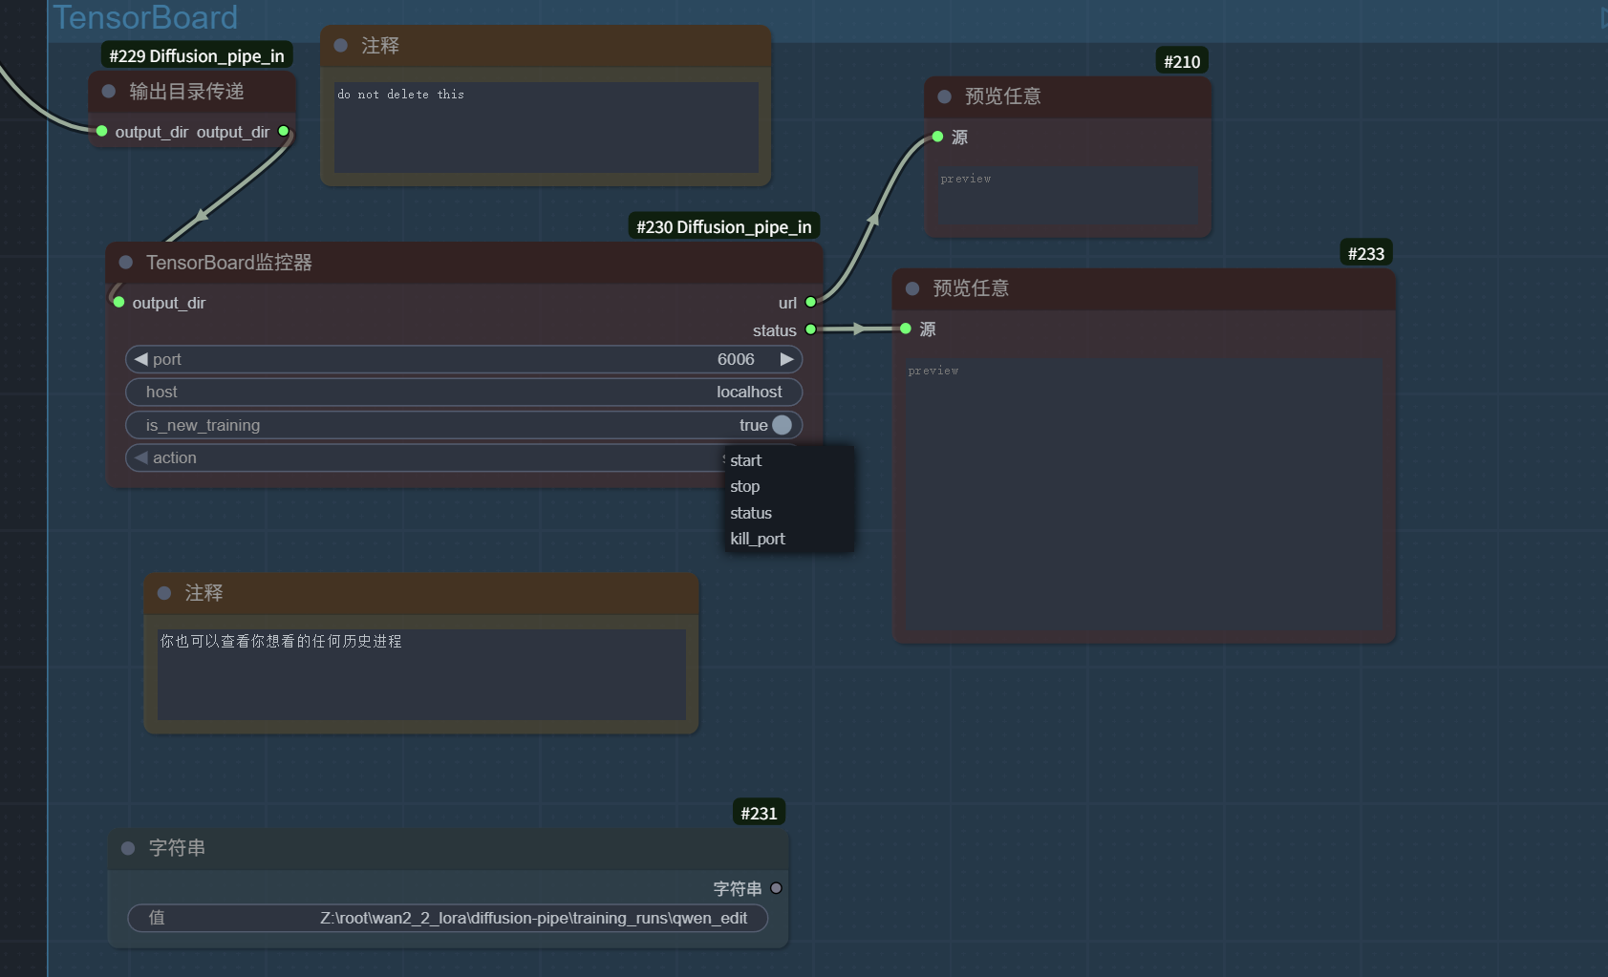Toggle the is_new_training switch
This screenshot has width=1608, height=977.
pos(782,425)
